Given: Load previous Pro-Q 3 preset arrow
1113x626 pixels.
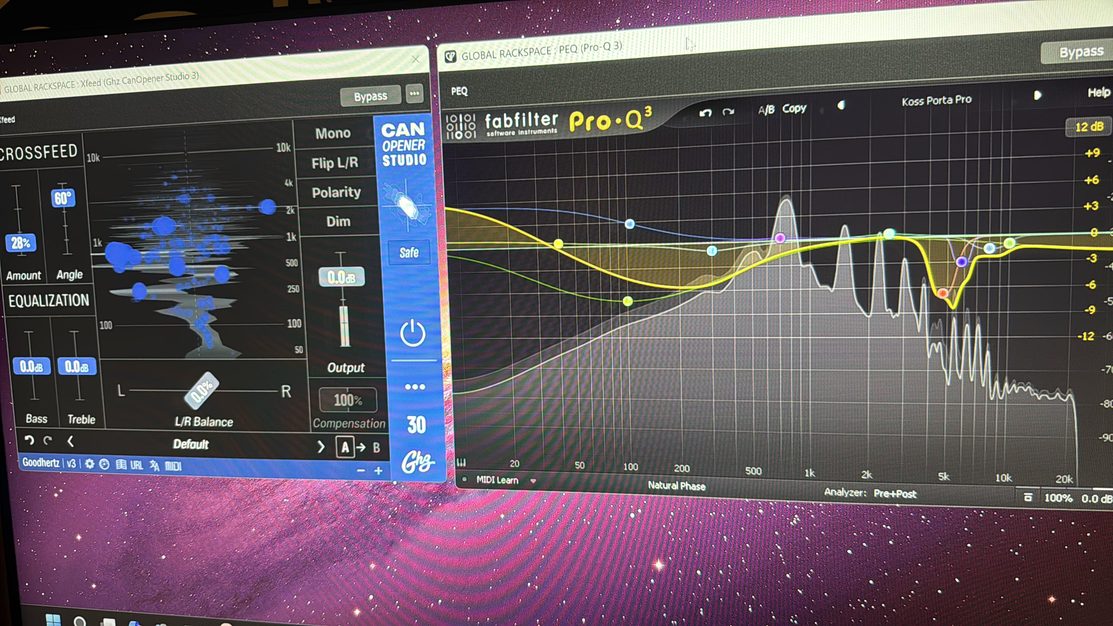Looking at the screenshot, I should [x=841, y=105].
